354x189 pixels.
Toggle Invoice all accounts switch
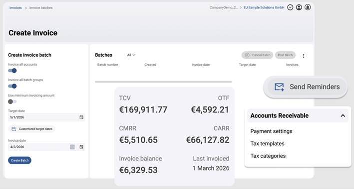12,71
